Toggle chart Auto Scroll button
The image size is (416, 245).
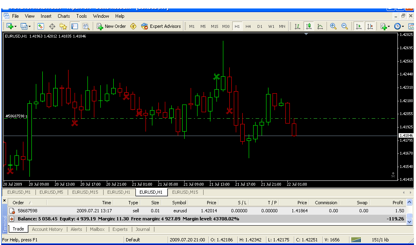point(358,26)
